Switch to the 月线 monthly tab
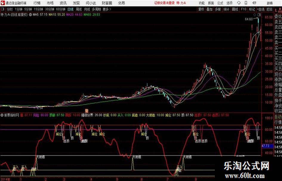 click(87, 9)
